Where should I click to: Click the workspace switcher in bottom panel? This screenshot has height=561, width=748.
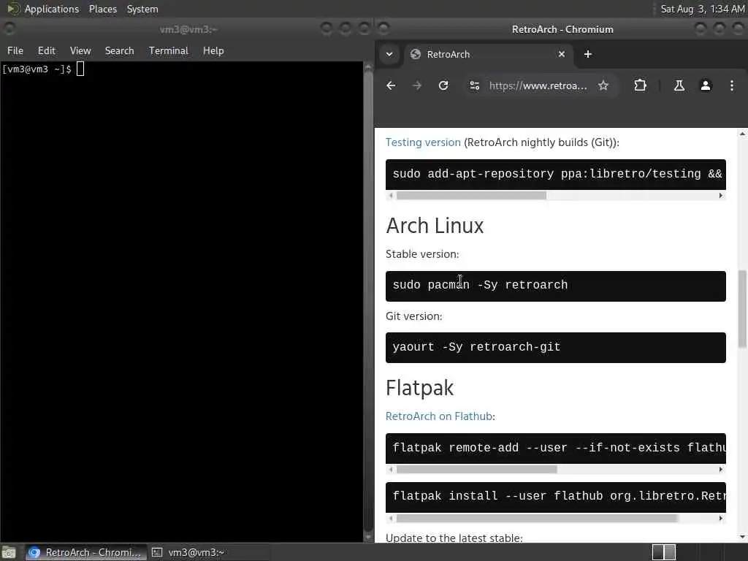click(663, 552)
